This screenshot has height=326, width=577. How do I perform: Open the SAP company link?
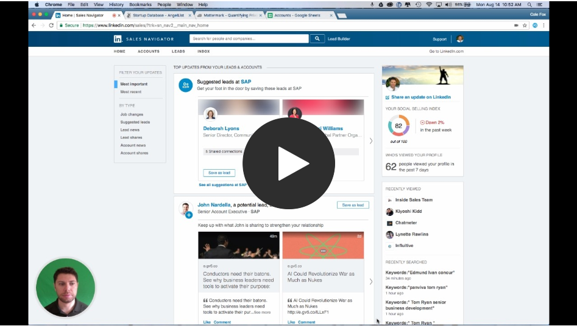point(246,81)
